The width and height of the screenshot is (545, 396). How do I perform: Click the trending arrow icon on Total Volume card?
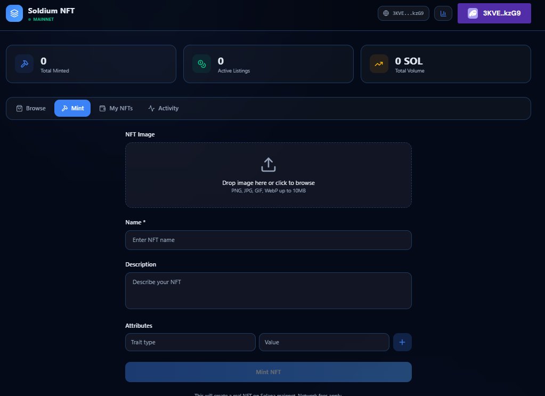[x=379, y=63]
